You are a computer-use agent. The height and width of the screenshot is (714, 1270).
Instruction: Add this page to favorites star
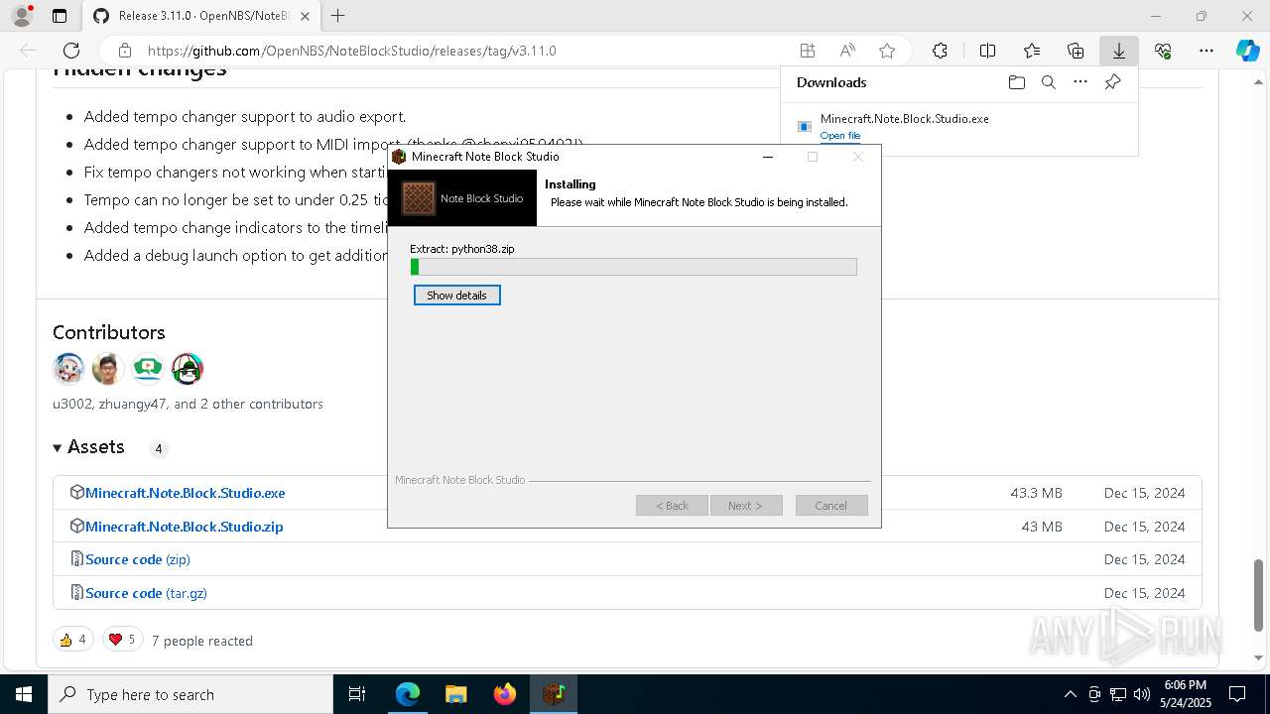click(887, 51)
